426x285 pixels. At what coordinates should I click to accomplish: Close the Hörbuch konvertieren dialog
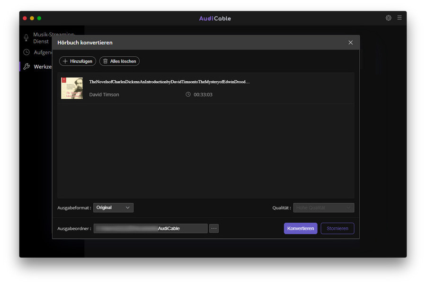pos(350,43)
